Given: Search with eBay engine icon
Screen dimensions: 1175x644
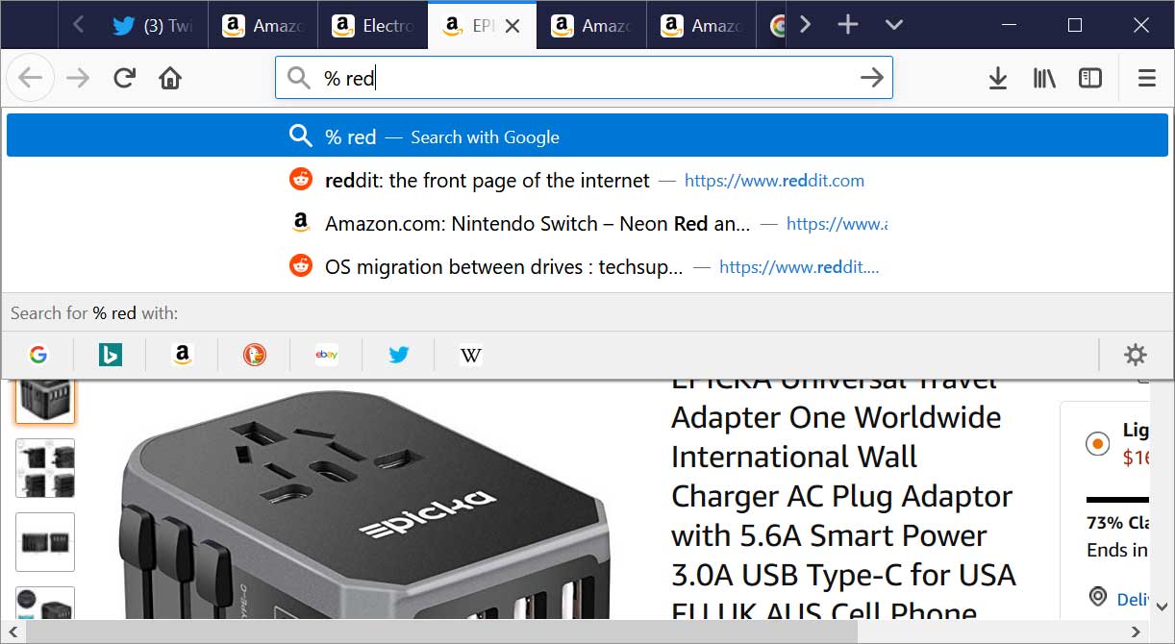Looking at the screenshot, I should point(326,355).
